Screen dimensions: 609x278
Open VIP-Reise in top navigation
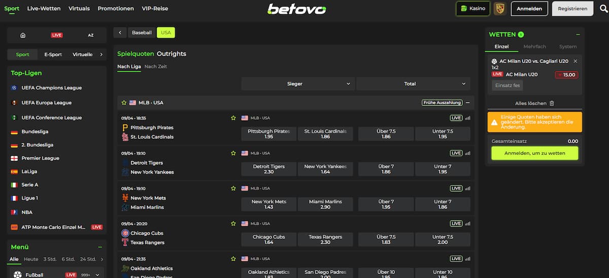[155, 9]
